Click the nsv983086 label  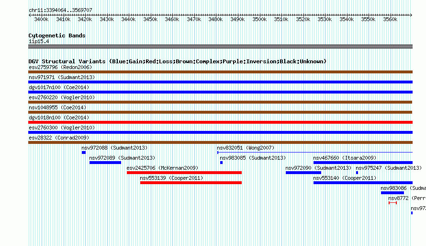[403, 188]
